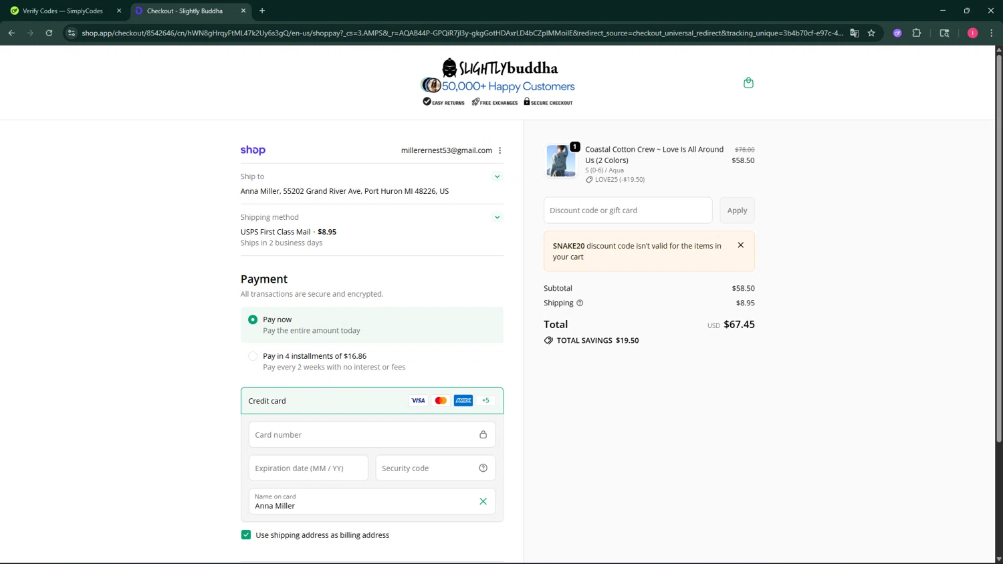Click the Discount code or gift card field
The height and width of the screenshot is (564, 1003).
coord(628,210)
